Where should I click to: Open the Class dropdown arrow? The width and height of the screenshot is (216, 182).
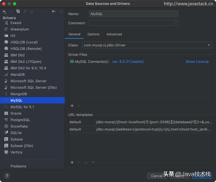click(x=209, y=45)
